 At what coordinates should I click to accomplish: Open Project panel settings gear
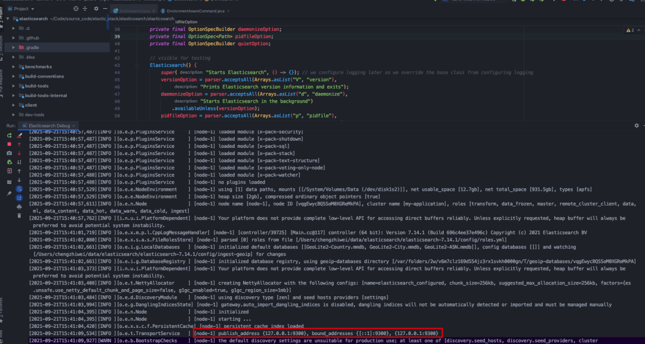tap(96, 8)
